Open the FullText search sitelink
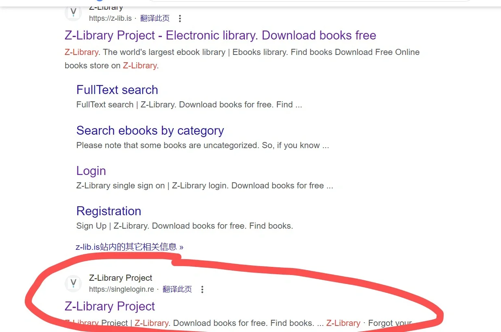Screen dimensions: 501x332 pos(117,90)
